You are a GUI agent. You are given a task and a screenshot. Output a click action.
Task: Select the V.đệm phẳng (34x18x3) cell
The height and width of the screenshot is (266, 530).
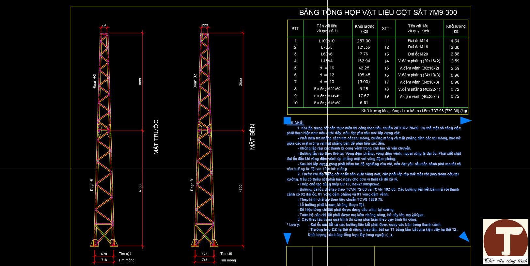click(x=419, y=75)
